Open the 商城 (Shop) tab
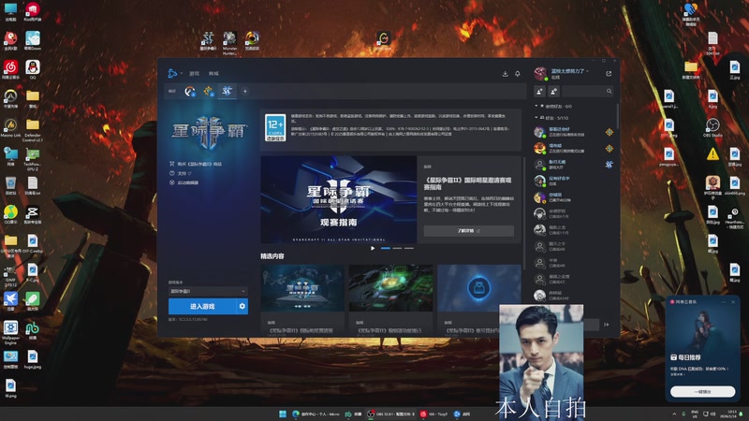Image resolution: width=749 pixels, height=421 pixels. point(213,74)
